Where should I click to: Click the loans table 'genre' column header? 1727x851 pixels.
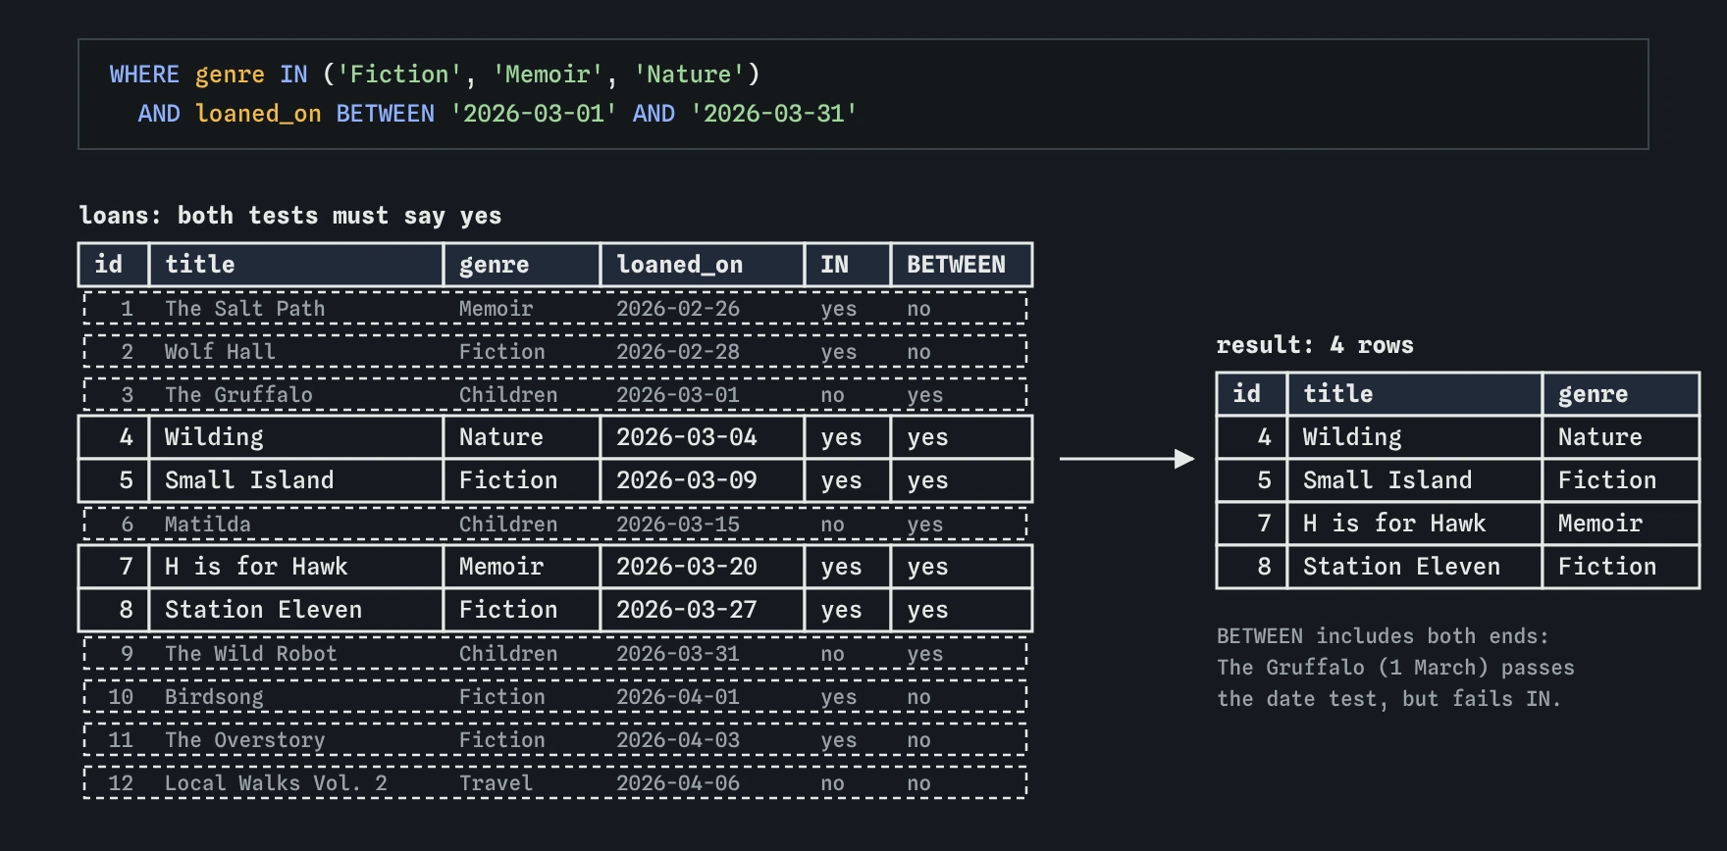click(522, 265)
